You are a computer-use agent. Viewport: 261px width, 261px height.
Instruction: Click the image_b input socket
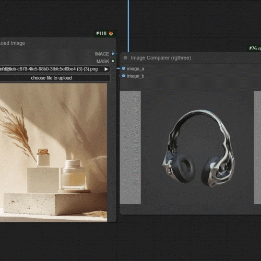123,76
